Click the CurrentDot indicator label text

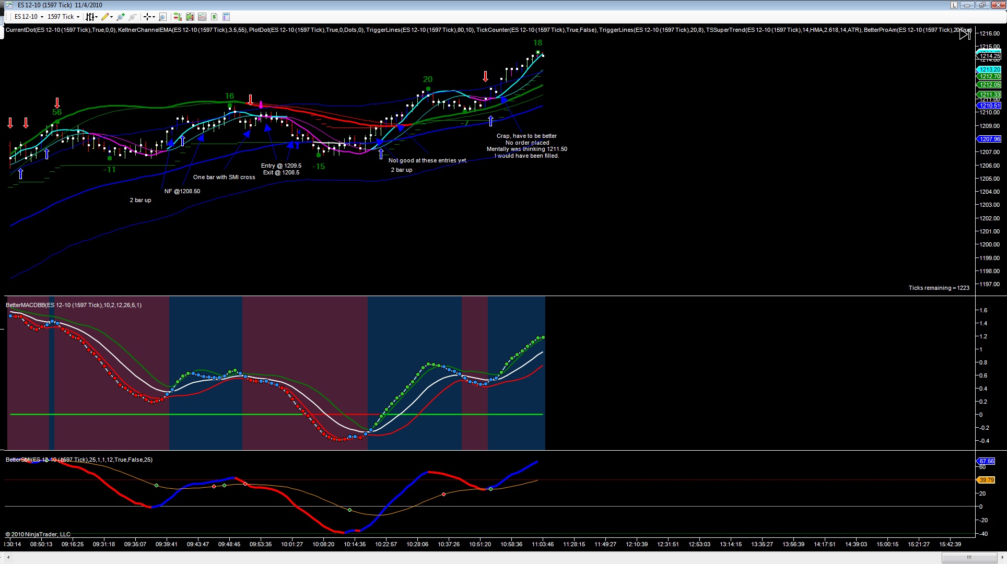click(x=61, y=30)
